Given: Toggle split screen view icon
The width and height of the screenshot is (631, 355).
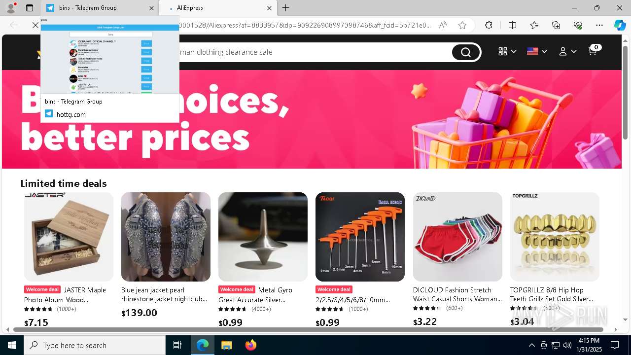Looking at the screenshot, I should 512,25.
